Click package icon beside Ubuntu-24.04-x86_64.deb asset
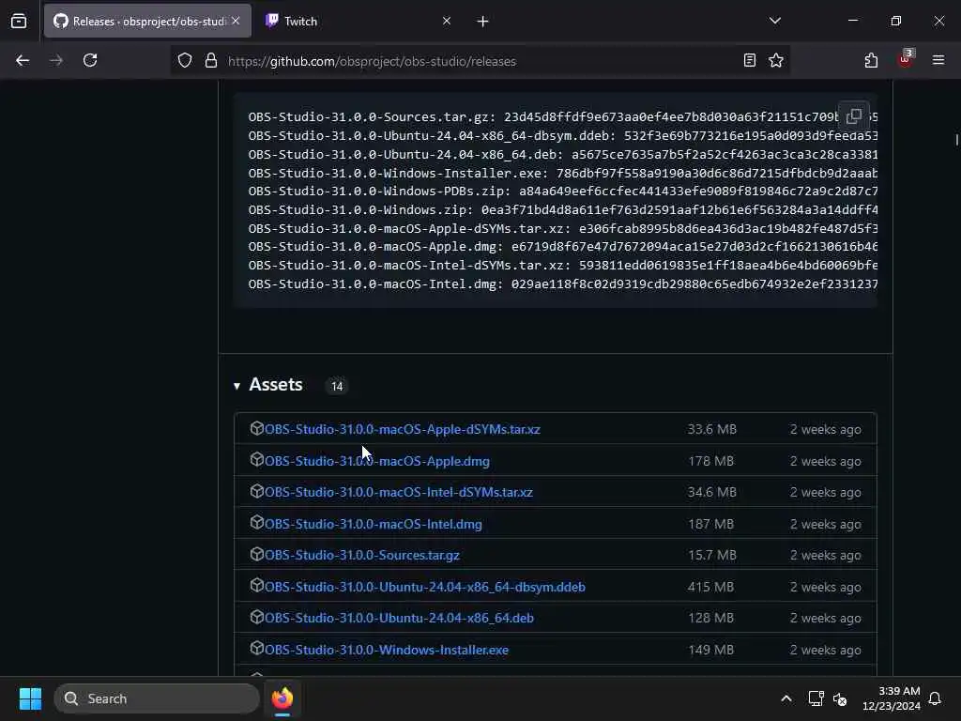This screenshot has width=961, height=721. pos(257,617)
